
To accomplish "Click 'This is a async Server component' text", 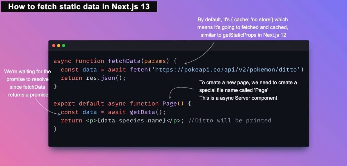I will click(238, 98).
